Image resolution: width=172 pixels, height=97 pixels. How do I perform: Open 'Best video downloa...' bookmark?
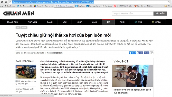(64, 6)
